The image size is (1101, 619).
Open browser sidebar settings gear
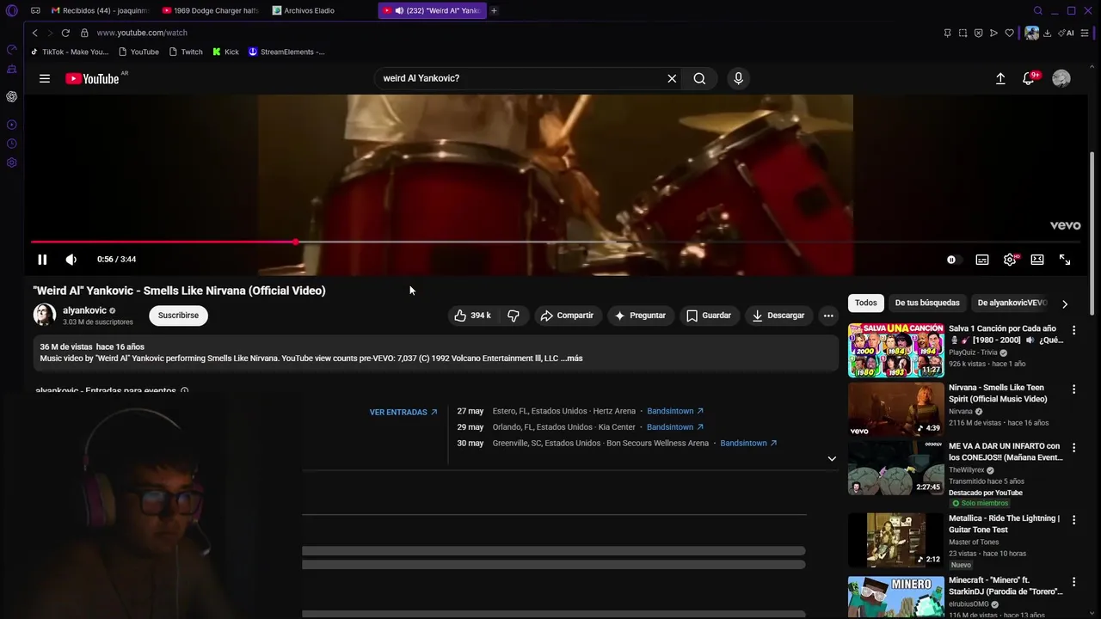pyautogui.click(x=11, y=162)
